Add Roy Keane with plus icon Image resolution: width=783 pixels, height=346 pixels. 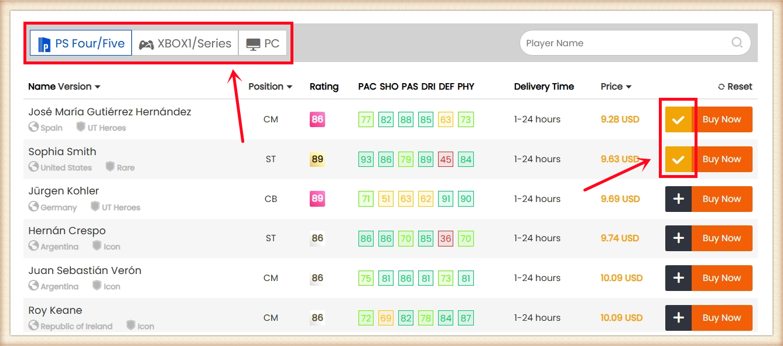678,318
